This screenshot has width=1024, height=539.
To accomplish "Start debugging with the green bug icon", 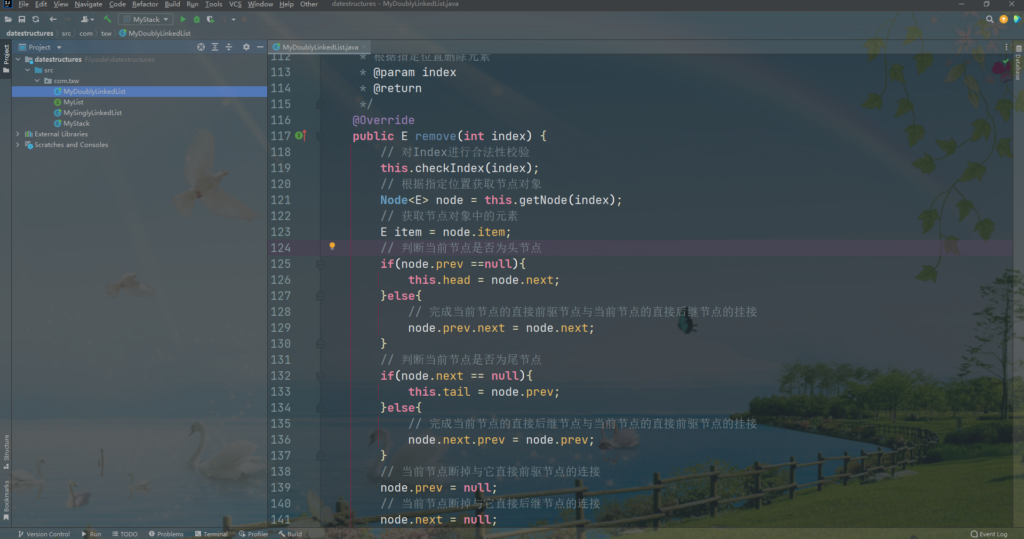I will [x=197, y=19].
